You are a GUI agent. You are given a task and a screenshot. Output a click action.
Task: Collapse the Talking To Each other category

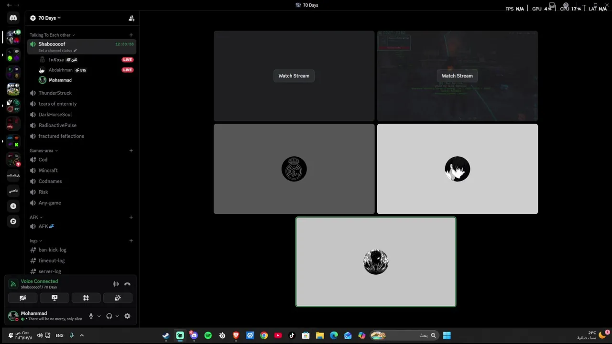(52, 35)
